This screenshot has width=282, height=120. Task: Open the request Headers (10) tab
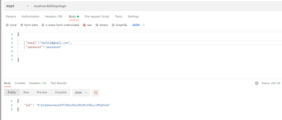click(x=54, y=16)
